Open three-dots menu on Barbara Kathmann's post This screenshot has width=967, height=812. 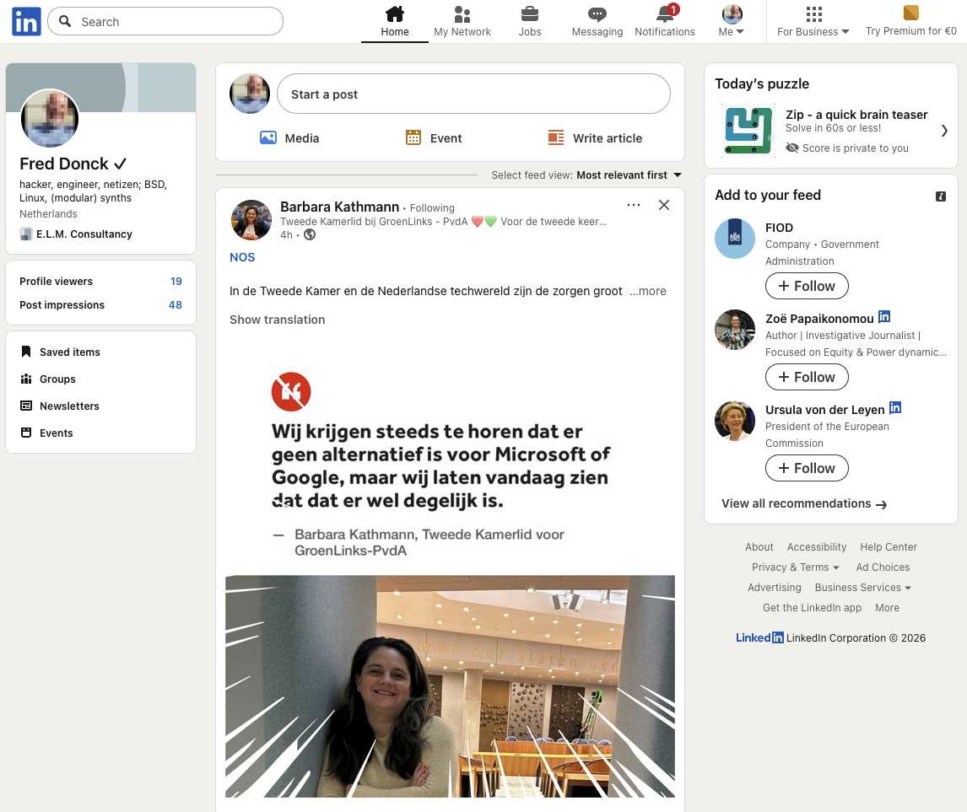pos(634,205)
